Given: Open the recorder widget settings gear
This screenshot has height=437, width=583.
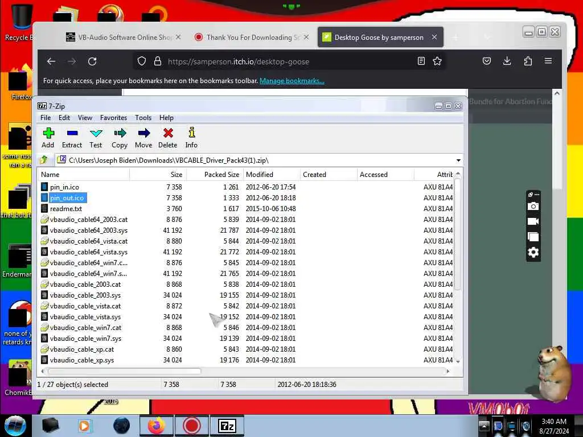Looking at the screenshot, I should [533, 252].
